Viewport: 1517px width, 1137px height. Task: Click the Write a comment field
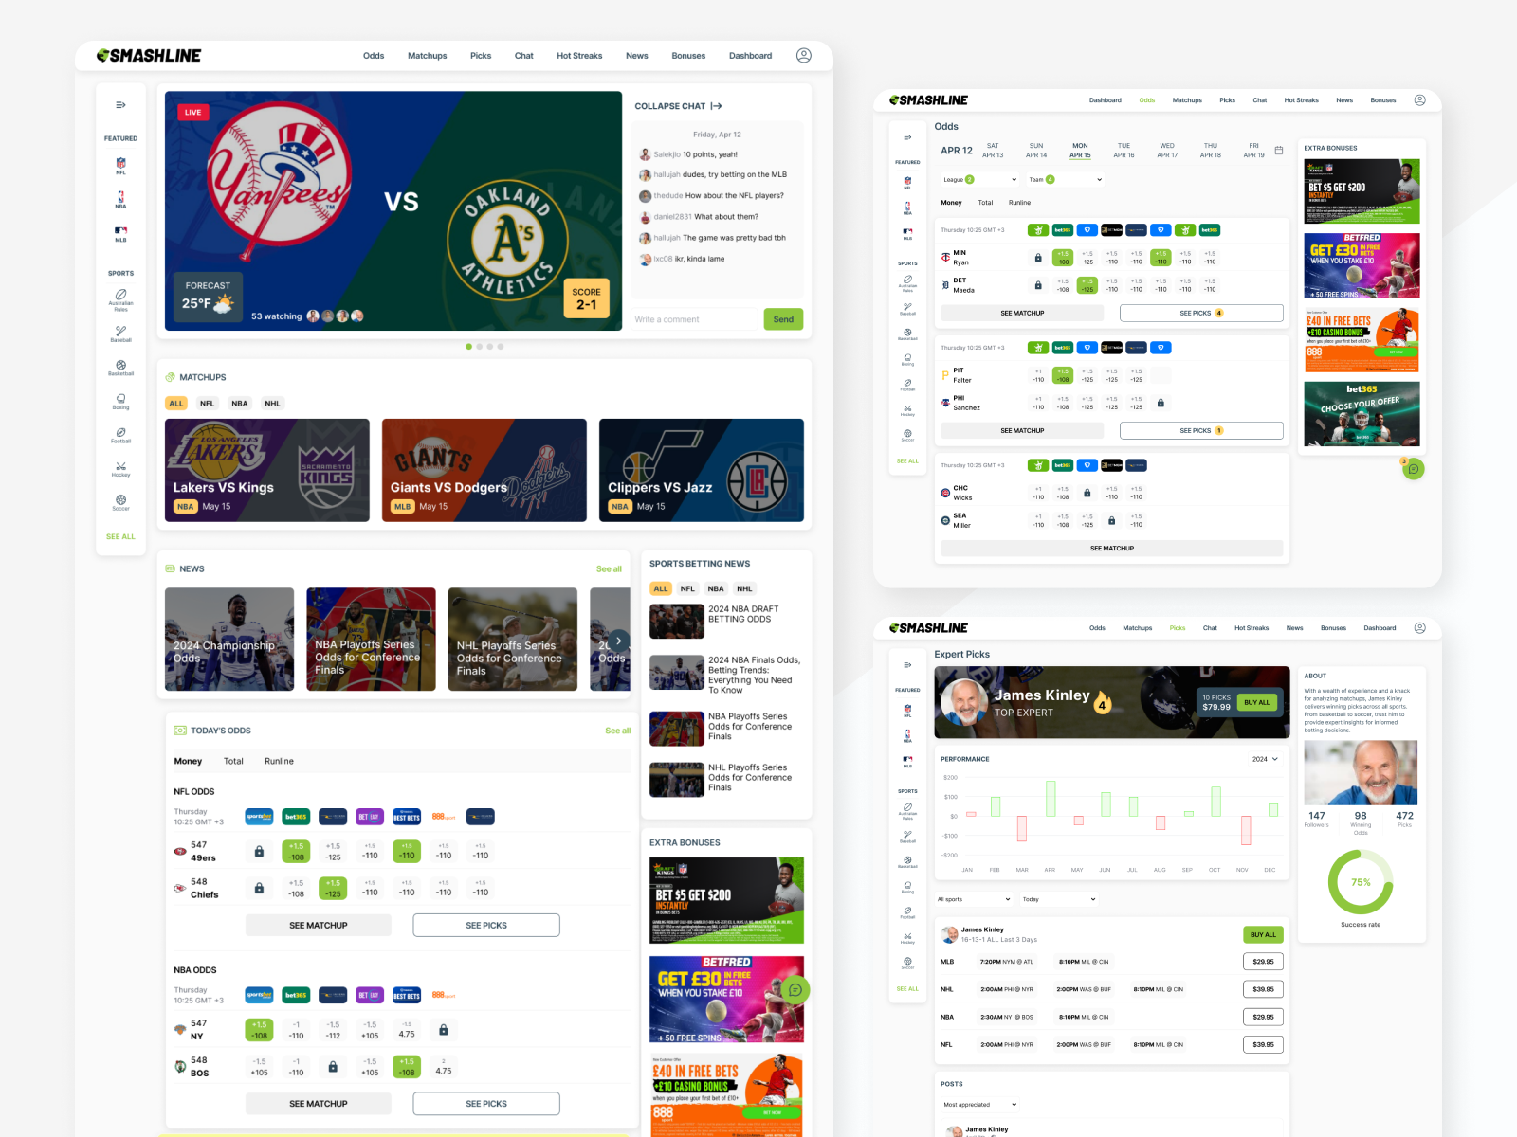point(695,319)
